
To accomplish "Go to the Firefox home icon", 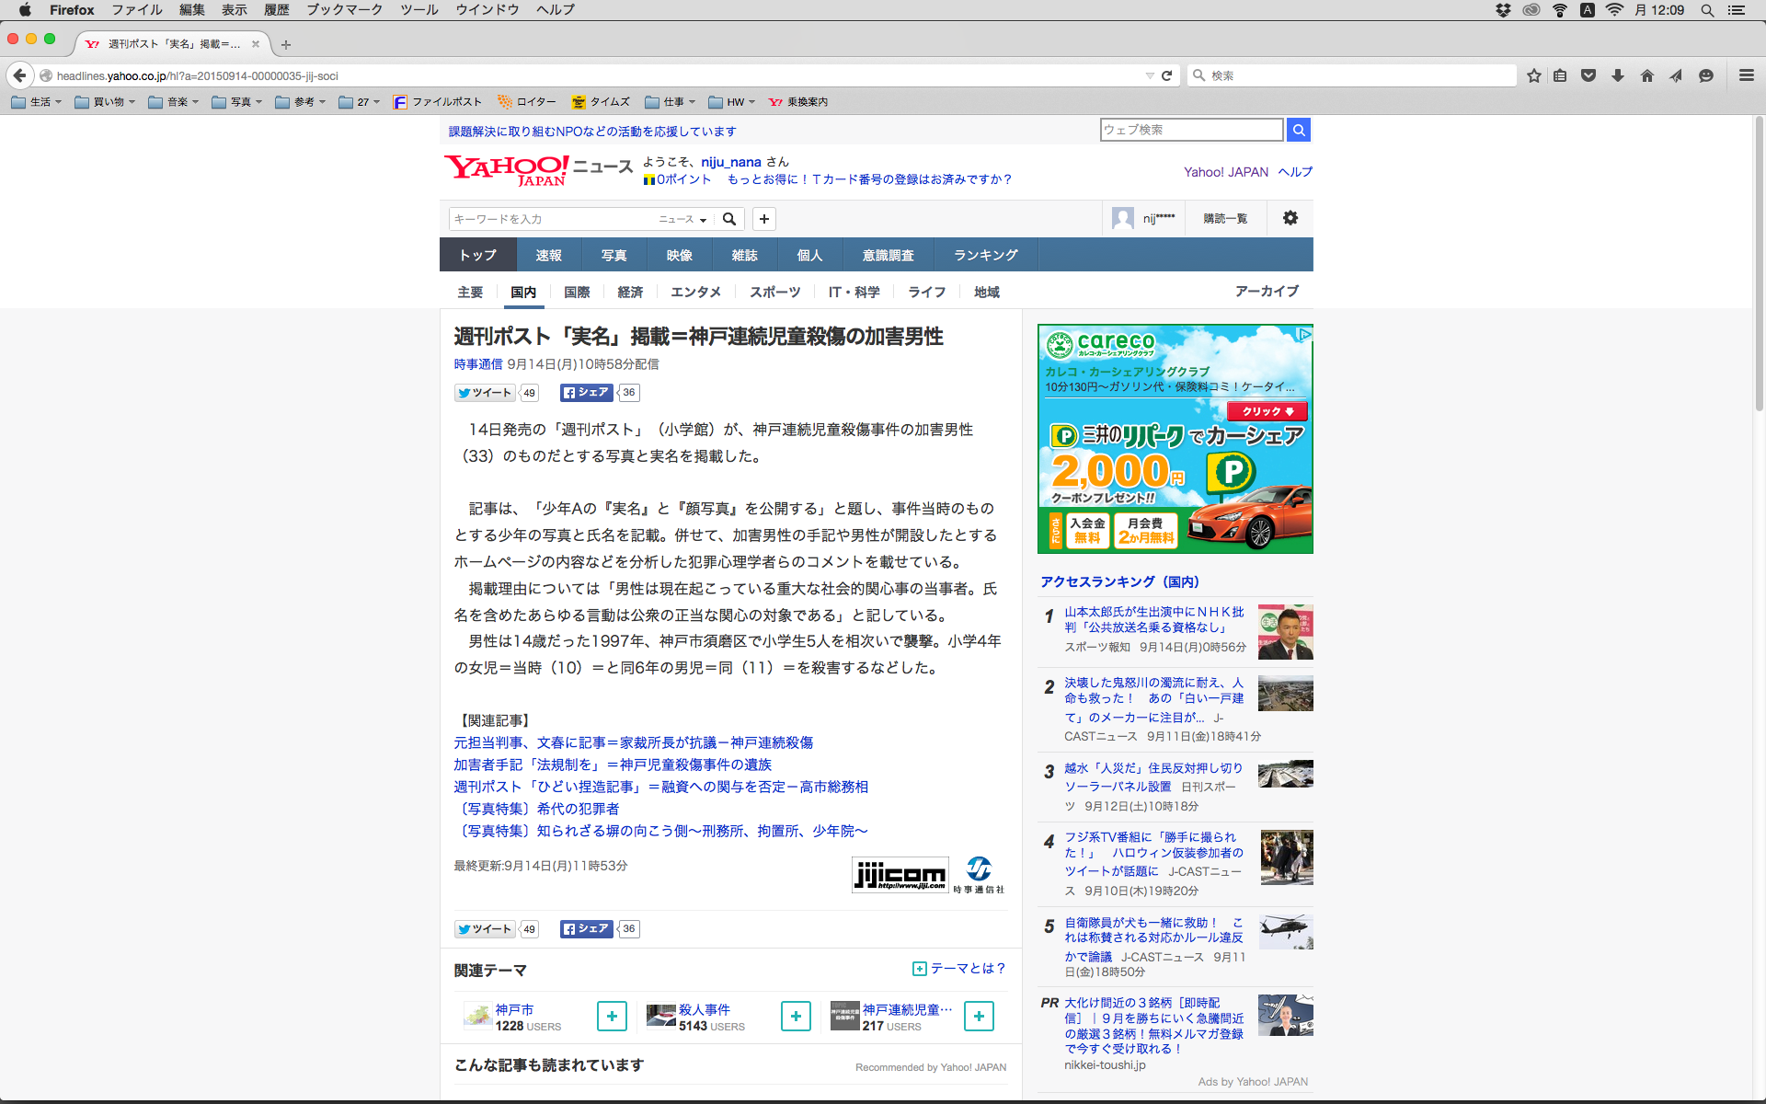I will click(1646, 75).
